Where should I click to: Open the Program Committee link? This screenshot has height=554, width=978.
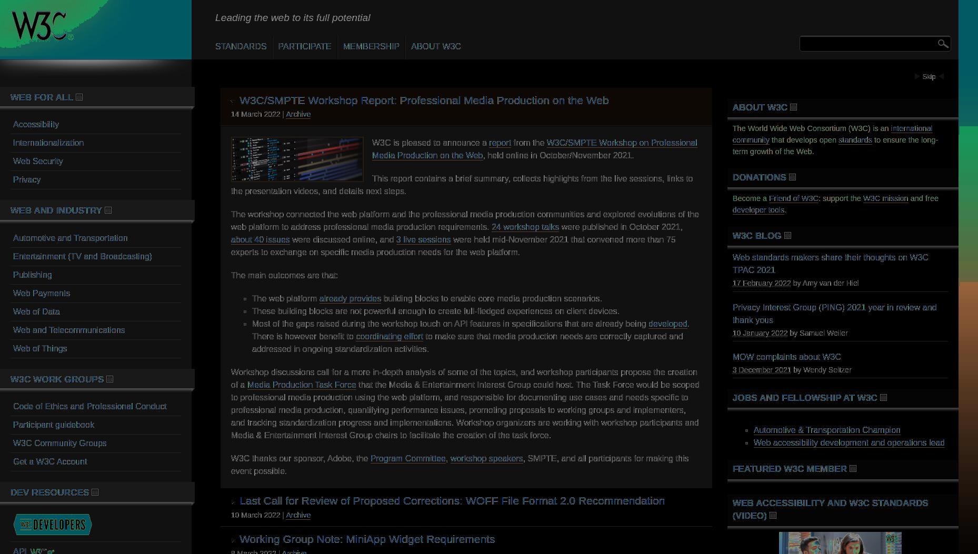pyautogui.click(x=408, y=458)
